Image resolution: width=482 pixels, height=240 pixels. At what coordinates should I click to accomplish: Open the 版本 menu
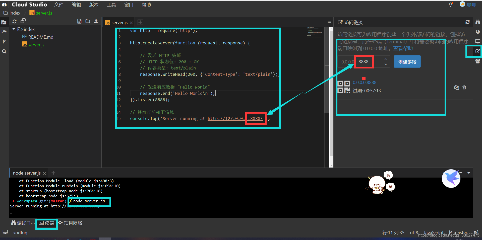pyautogui.click(x=94, y=5)
